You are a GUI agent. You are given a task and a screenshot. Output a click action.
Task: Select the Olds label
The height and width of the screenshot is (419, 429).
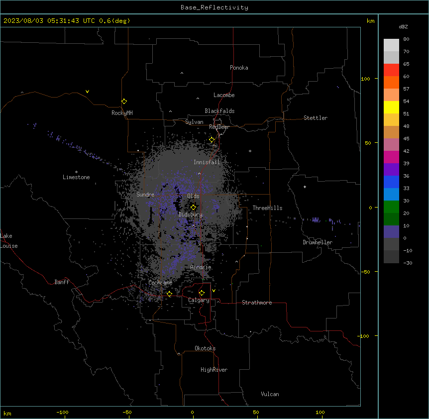pyautogui.click(x=193, y=196)
